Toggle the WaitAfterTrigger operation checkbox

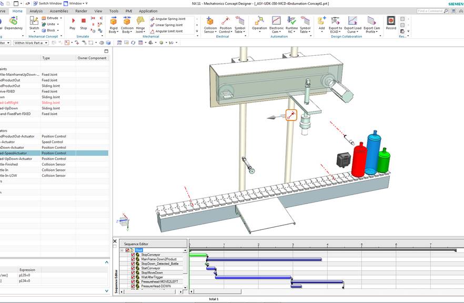133,277
